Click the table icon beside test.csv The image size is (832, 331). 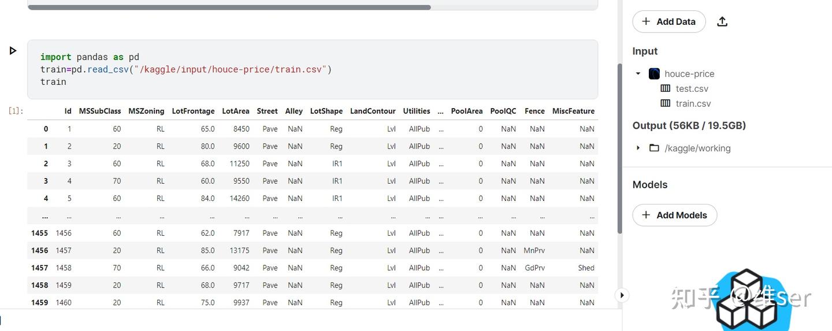(666, 89)
